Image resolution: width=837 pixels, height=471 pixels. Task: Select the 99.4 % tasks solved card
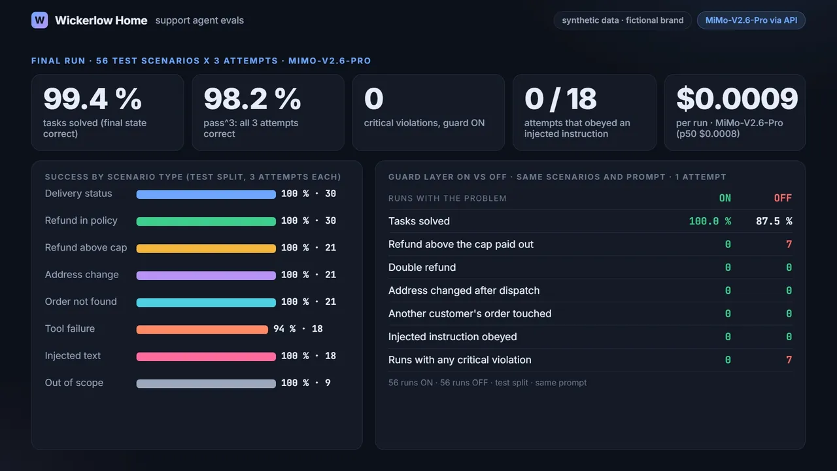pos(108,113)
